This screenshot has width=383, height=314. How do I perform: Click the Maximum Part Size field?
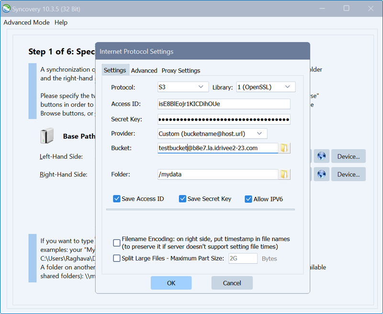pyautogui.click(x=243, y=259)
